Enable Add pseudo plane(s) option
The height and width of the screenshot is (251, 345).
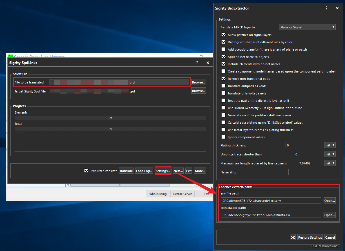click(x=224, y=49)
